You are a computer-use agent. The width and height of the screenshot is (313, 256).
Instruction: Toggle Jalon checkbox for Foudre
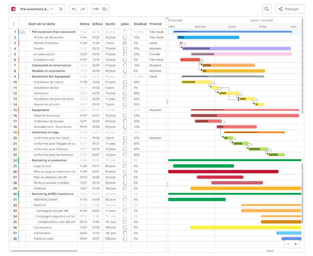point(125,48)
